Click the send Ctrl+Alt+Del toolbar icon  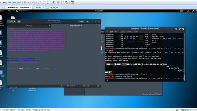34,2
